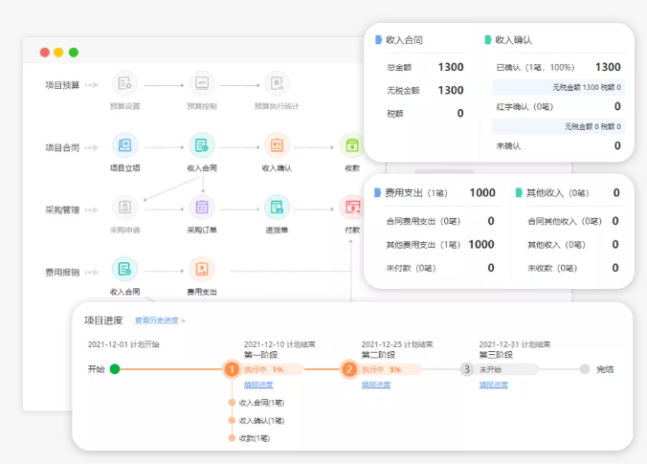This screenshot has width=647, height=464.
Task: Click the 红字确认 (0笔) row
Action: 558,106
